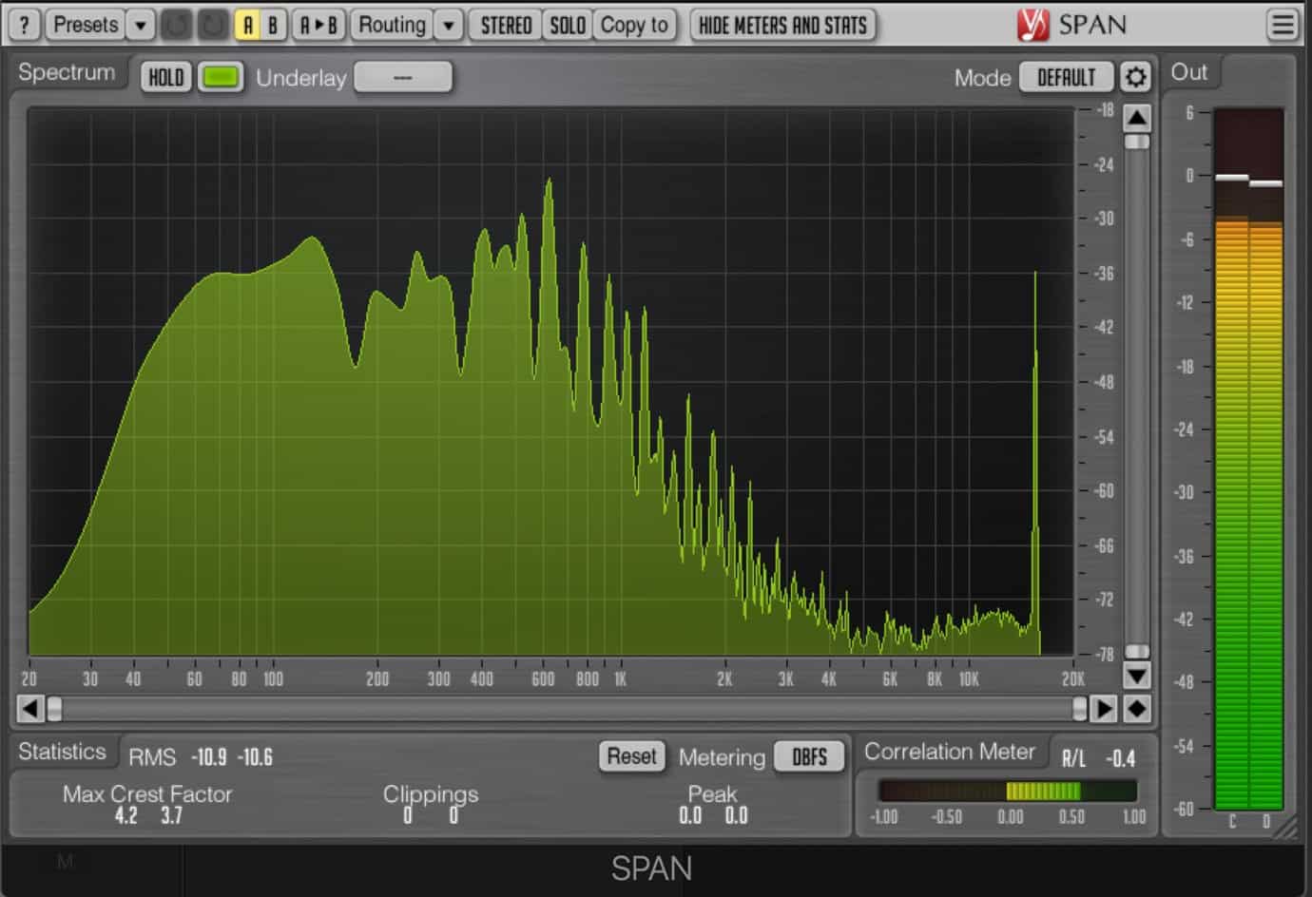The image size is (1312, 897).
Task: Enable SOLO mode
Action: (567, 25)
